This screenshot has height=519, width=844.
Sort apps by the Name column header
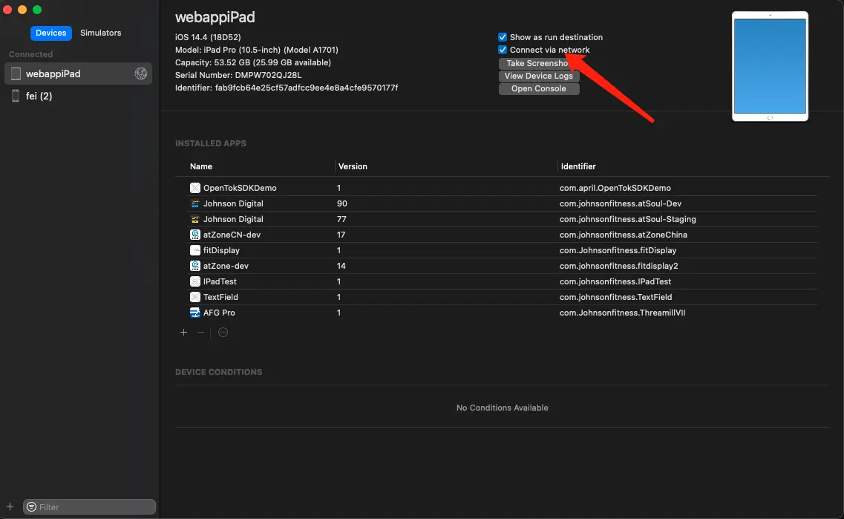pos(200,166)
